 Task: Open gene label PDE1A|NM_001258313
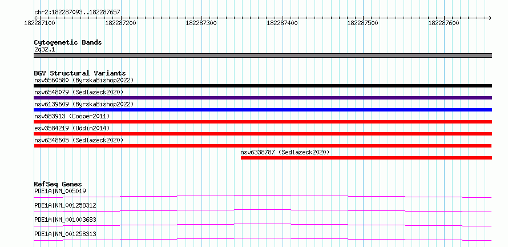65,234
